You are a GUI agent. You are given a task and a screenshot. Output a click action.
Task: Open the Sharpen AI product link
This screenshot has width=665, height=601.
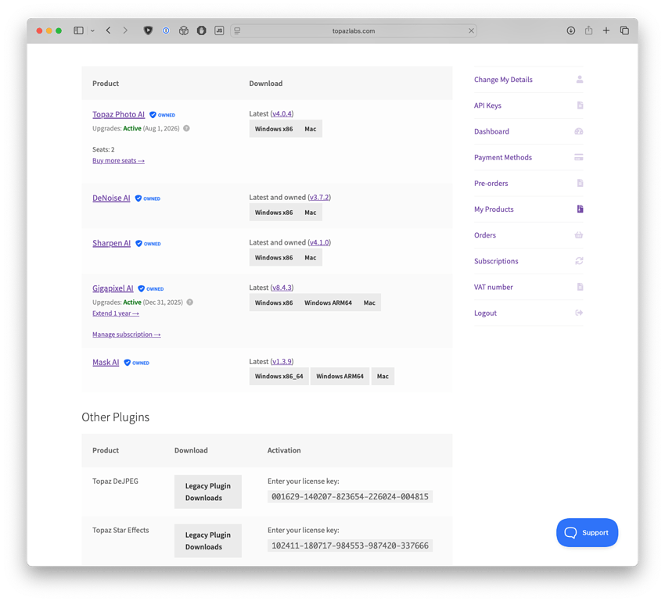[x=112, y=243]
